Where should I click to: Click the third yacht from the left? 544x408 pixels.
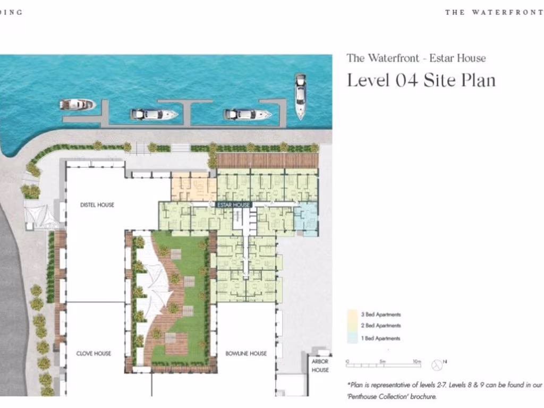click(247, 114)
